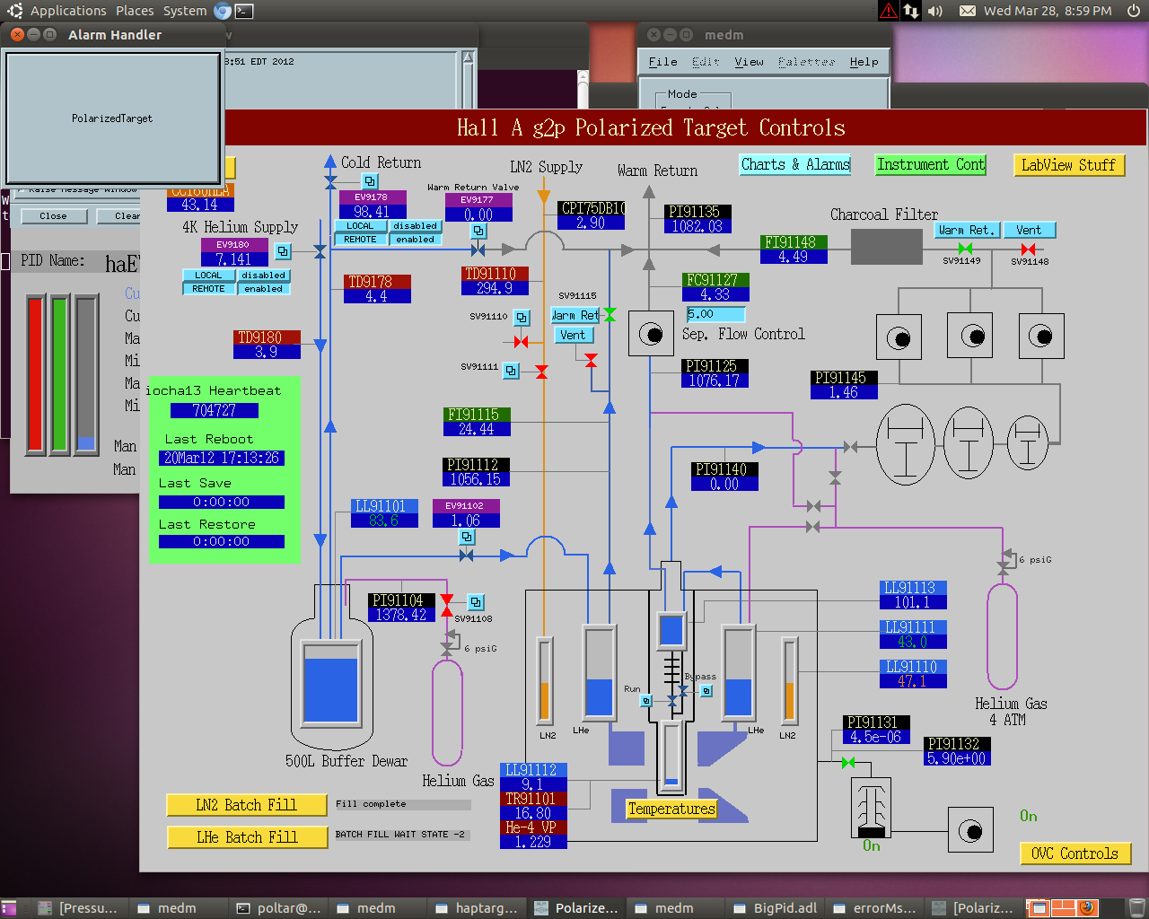Click the PI91135 pressure readout 1082.03
The height and width of the screenshot is (919, 1149).
point(697,226)
